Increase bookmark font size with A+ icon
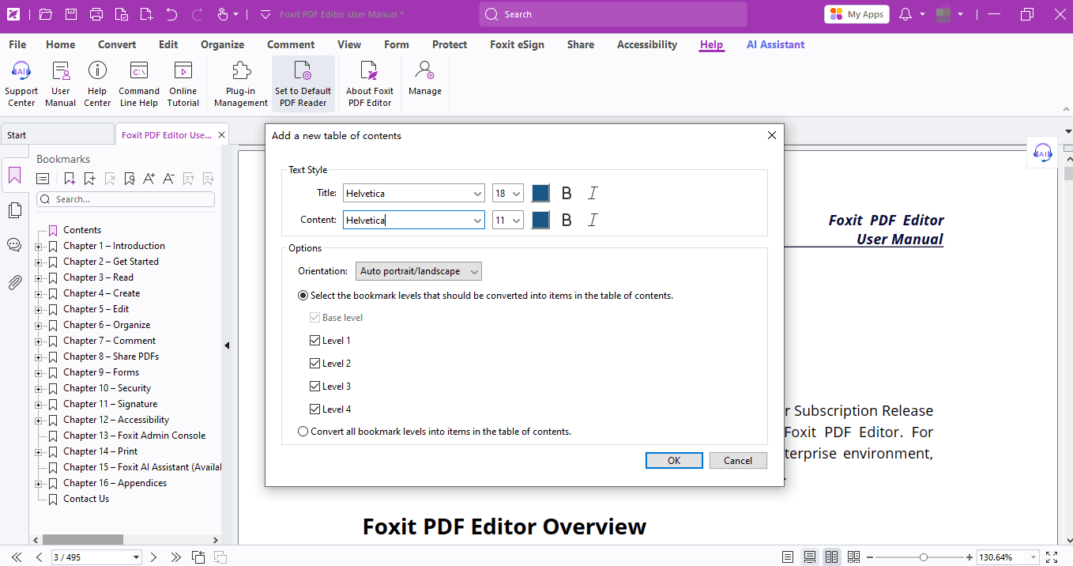Image resolution: width=1073 pixels, height=566 pixels. point(149,179)
